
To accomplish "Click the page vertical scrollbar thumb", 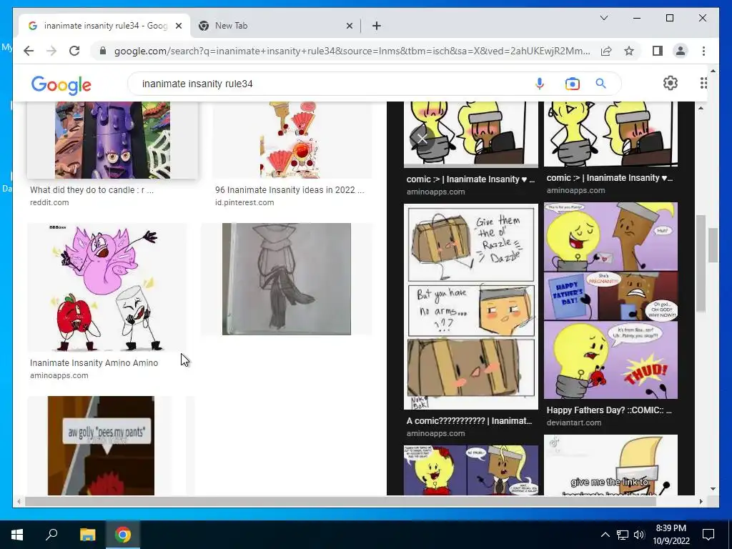I will [x=713, y=246].
